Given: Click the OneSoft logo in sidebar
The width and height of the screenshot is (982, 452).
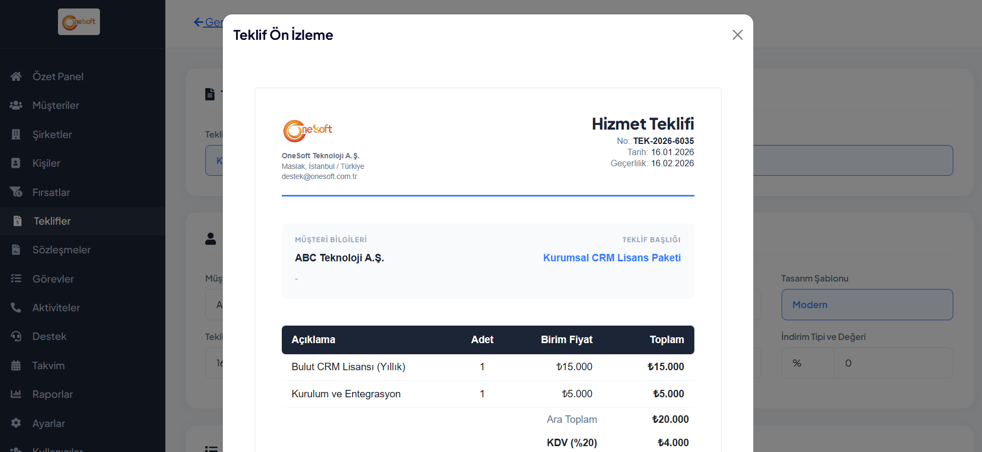Looking at the screenshot, I should pyautogui.click(x=79, y=22).
